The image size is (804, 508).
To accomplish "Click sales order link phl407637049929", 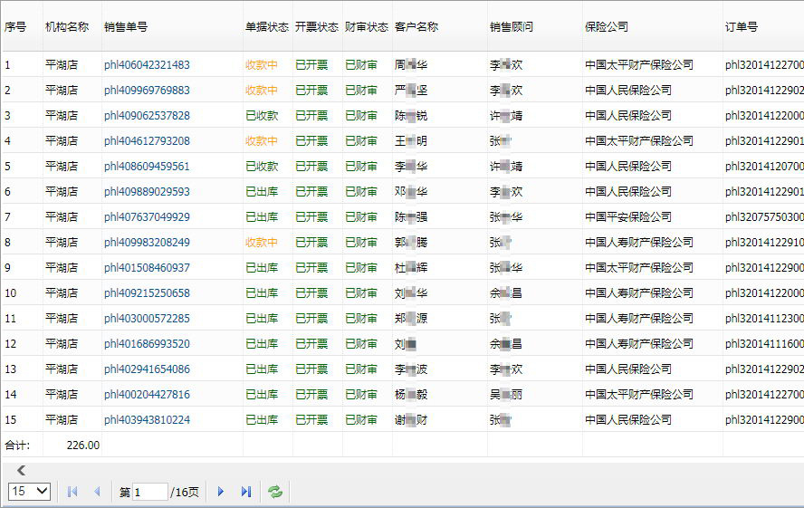I will [x=147, y=217].
